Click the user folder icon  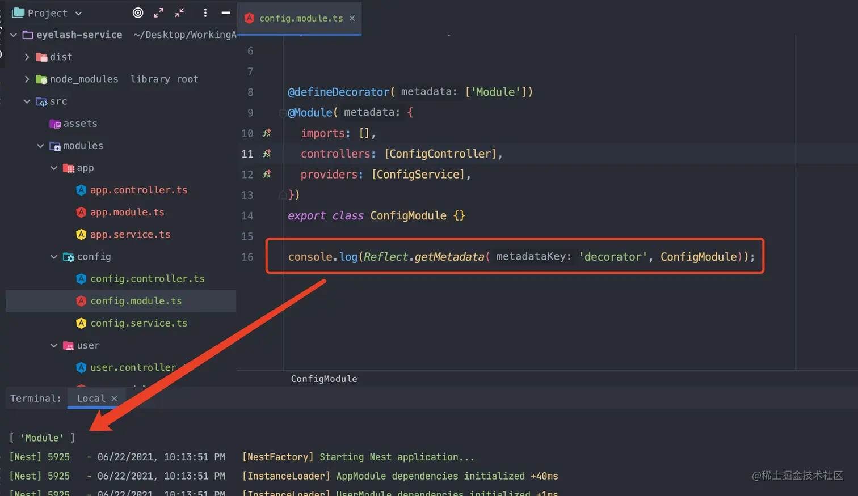[69, 345]
